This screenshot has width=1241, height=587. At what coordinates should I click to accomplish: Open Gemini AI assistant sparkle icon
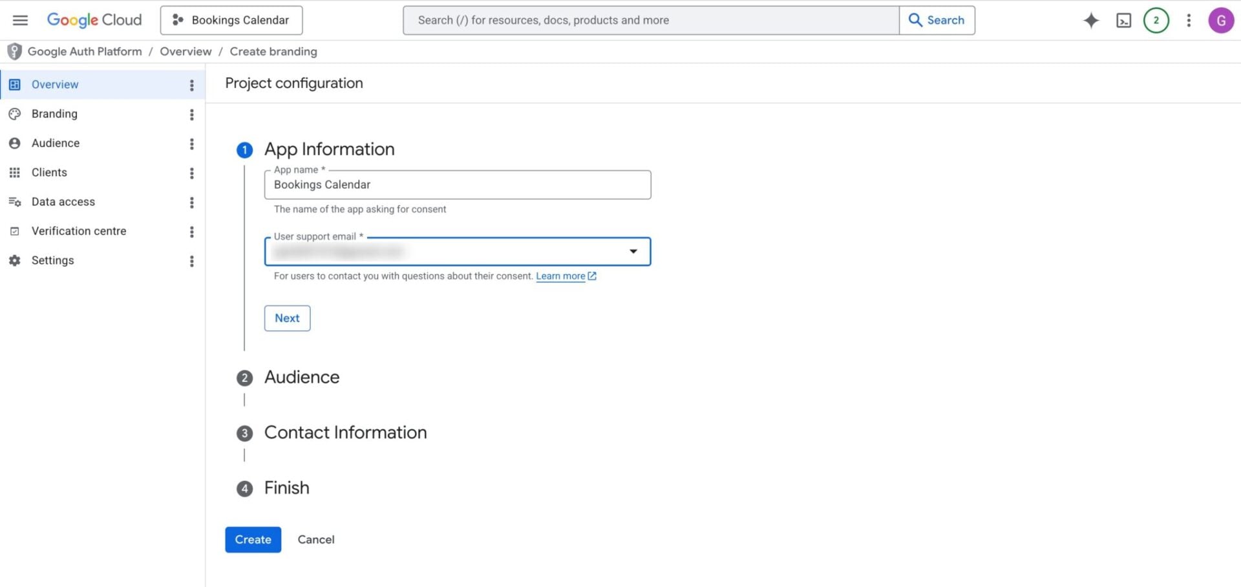tap(1091, 21)
